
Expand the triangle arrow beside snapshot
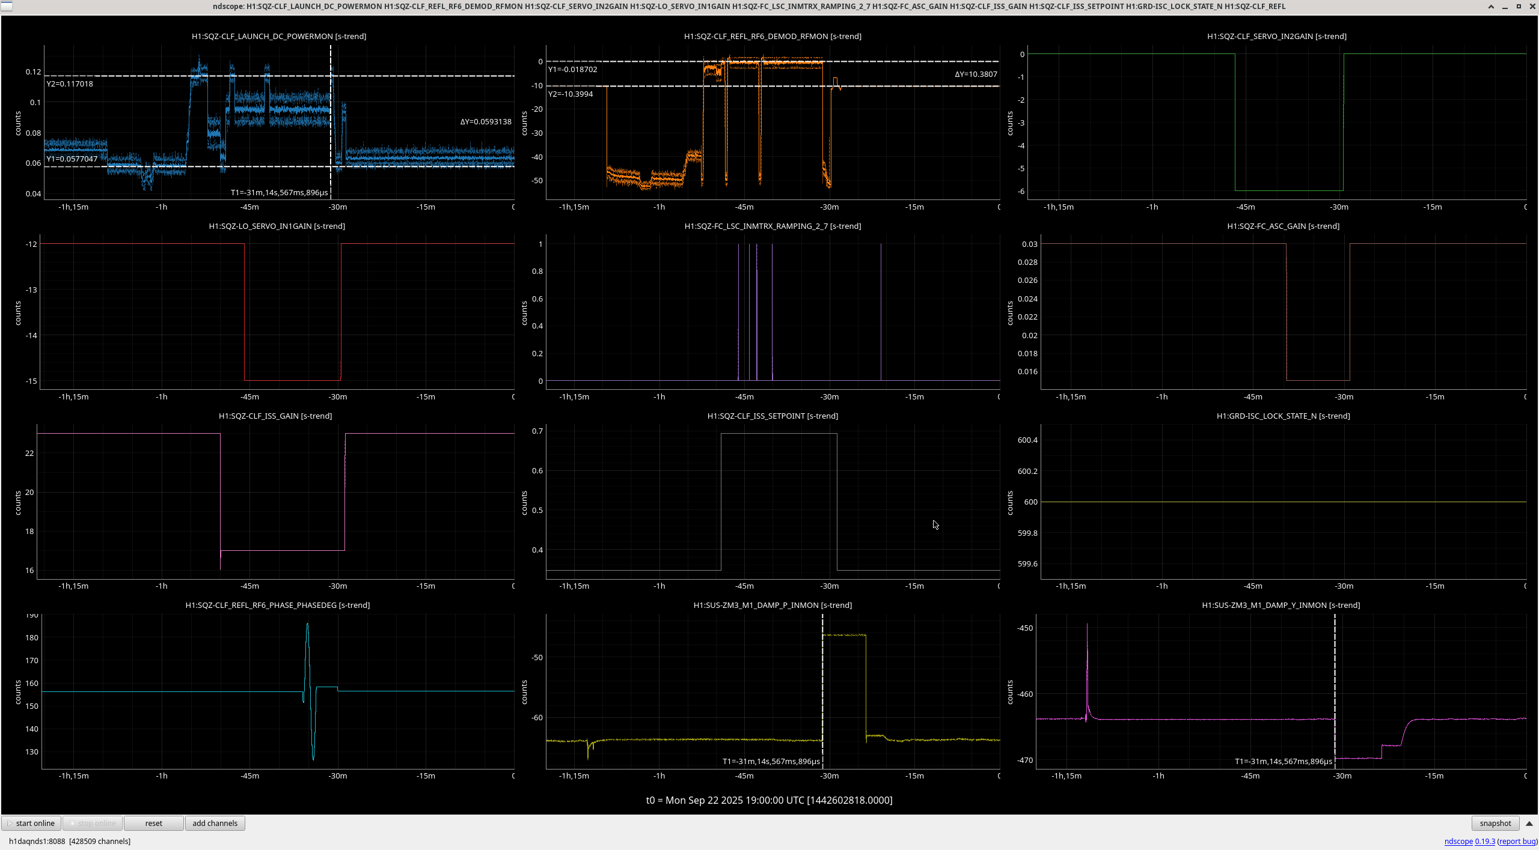(1529, 823)
